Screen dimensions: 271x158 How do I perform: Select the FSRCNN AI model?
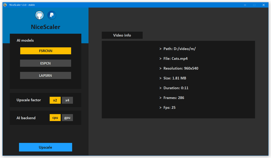46,51
